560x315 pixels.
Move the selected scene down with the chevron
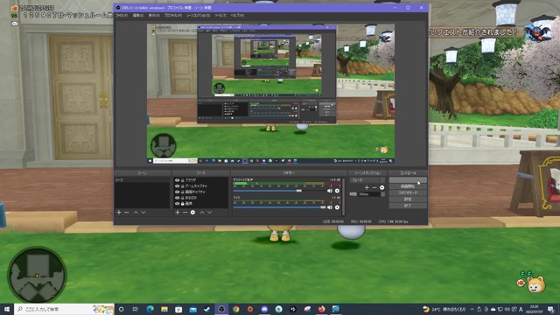tap(143, 212)
